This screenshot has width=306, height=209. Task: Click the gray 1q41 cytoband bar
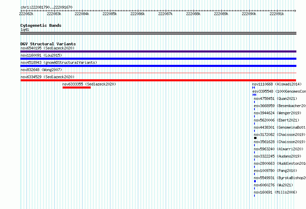coord(158,33)
